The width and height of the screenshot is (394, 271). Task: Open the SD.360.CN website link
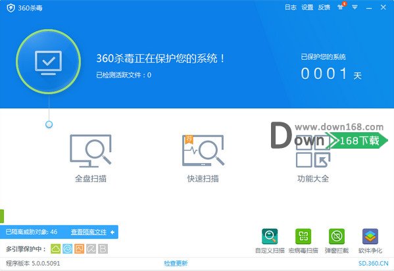[374, 263]
